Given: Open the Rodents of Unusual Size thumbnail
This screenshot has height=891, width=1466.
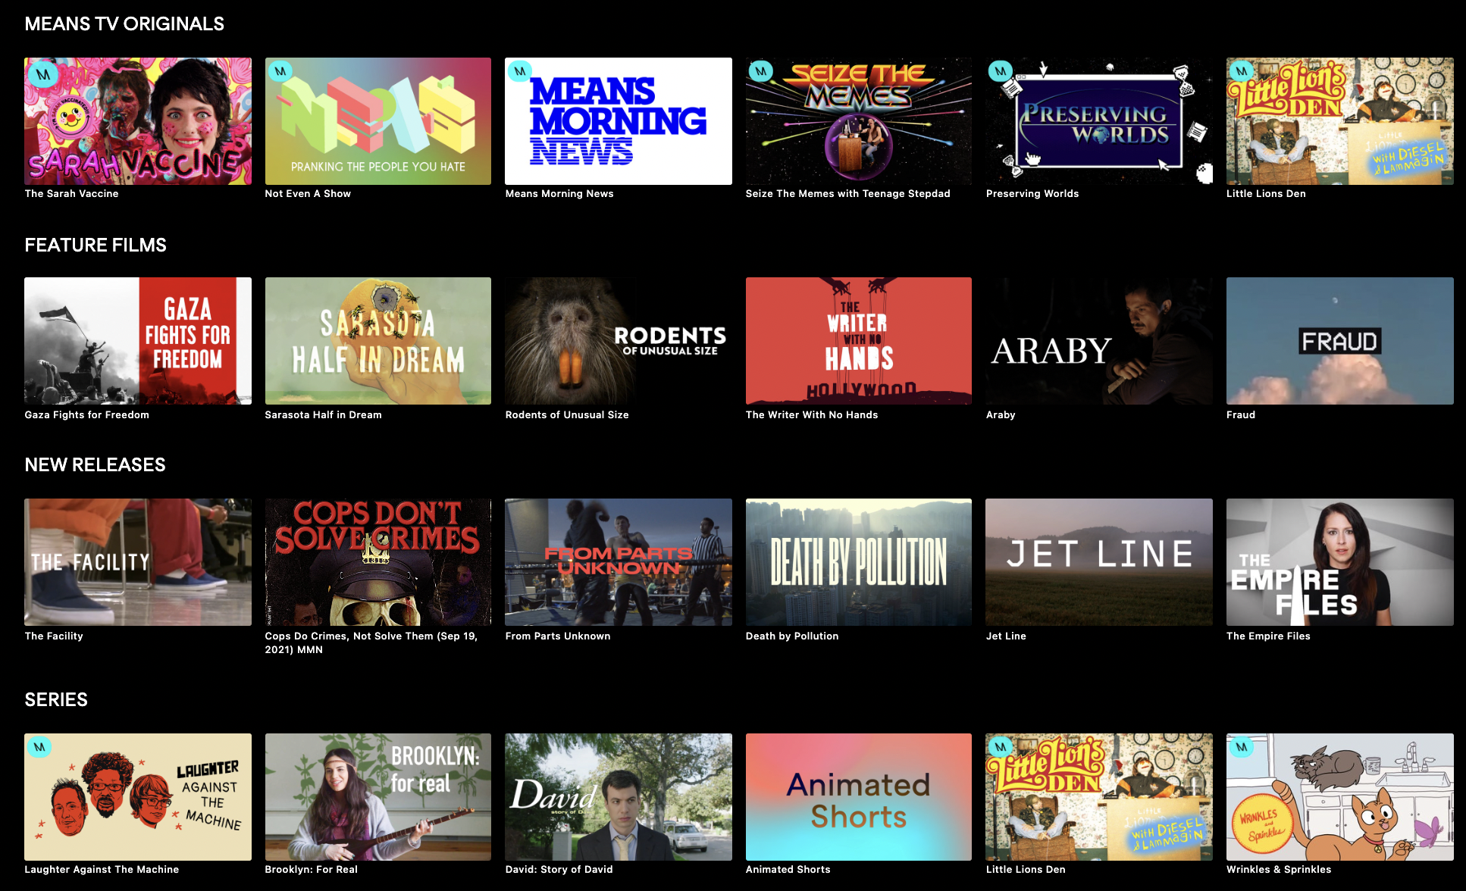Looking at the screenshot, I should pyautogui.click(x=618, y=341).
